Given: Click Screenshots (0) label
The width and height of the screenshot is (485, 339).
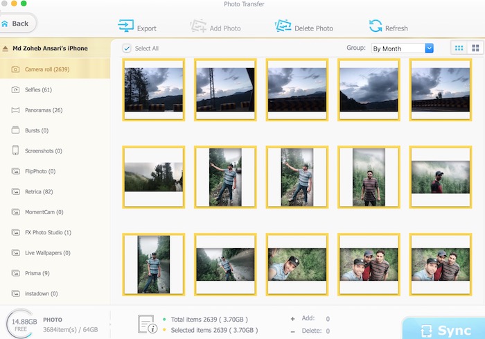Looking at the screenshot, I should [44, 150].
